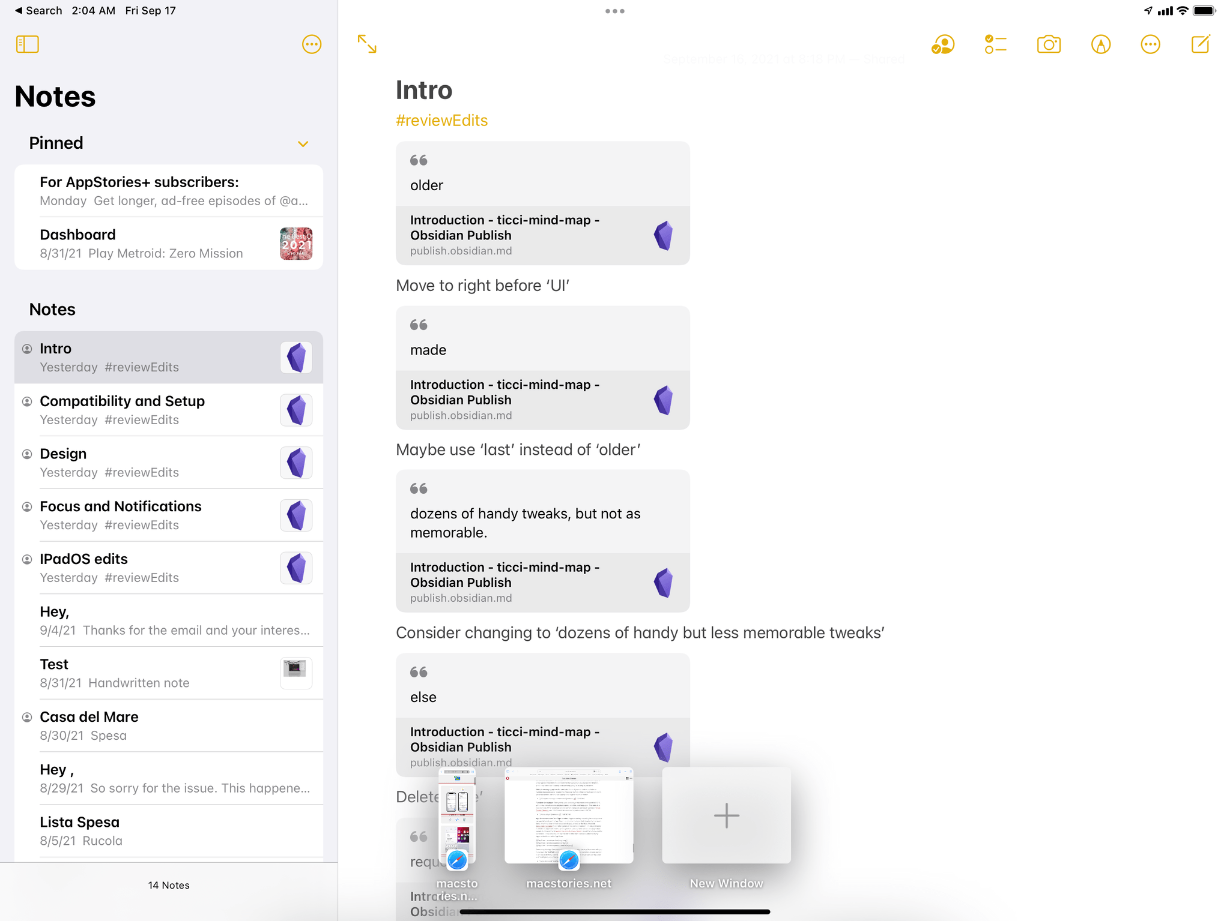Tap the Obsidian thumbnail on the Design note row
This screenshot has height=921, width=1230.
tap(296, 463)
